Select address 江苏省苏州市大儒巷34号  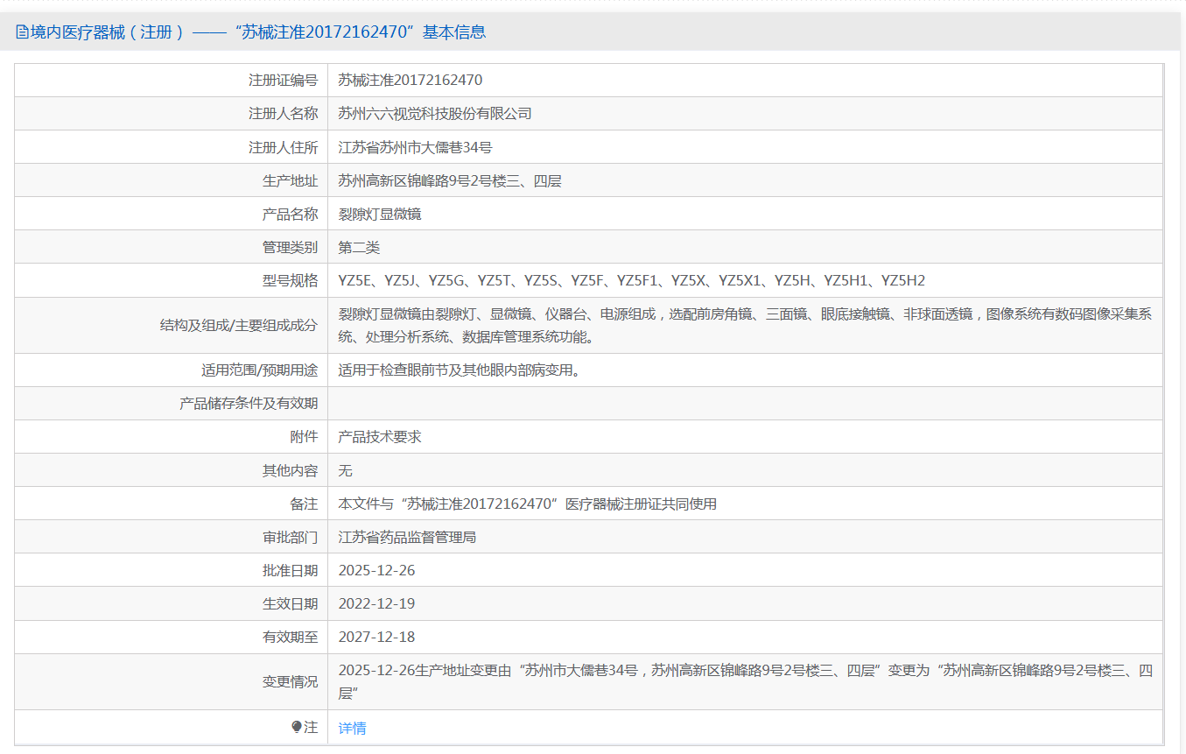tap(416, 147)
